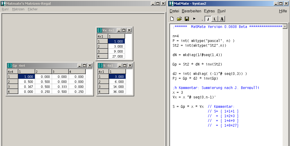This screenshot has height=146, width=290.
Task: Maximize the Gp 4x4 matrix window
Action: click(85, 66)
